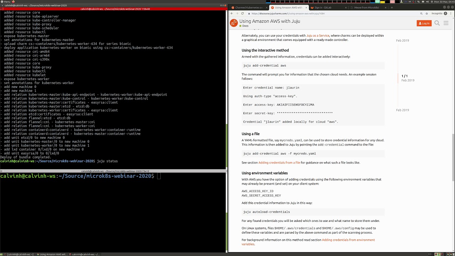Maximize the browser window

[448, 7]
